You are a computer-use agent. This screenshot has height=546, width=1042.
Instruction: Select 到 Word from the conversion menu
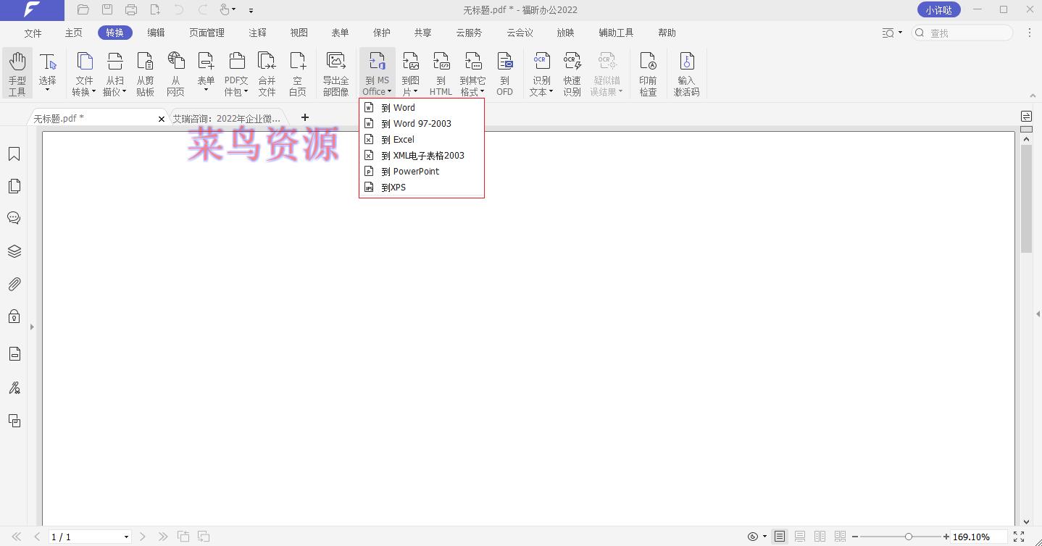pyautogui.click(x=397, y=107)
